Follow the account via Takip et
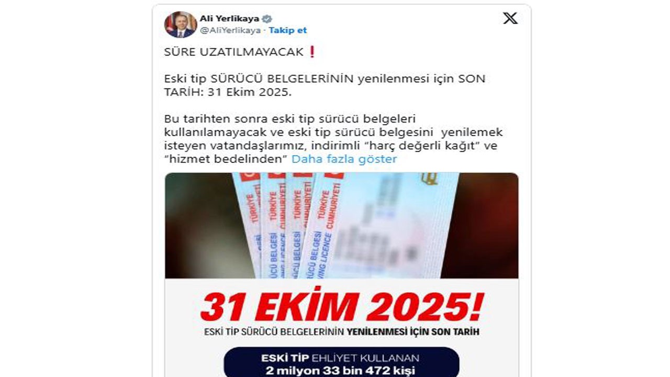The image size is (670, 377). coord(288,30)
